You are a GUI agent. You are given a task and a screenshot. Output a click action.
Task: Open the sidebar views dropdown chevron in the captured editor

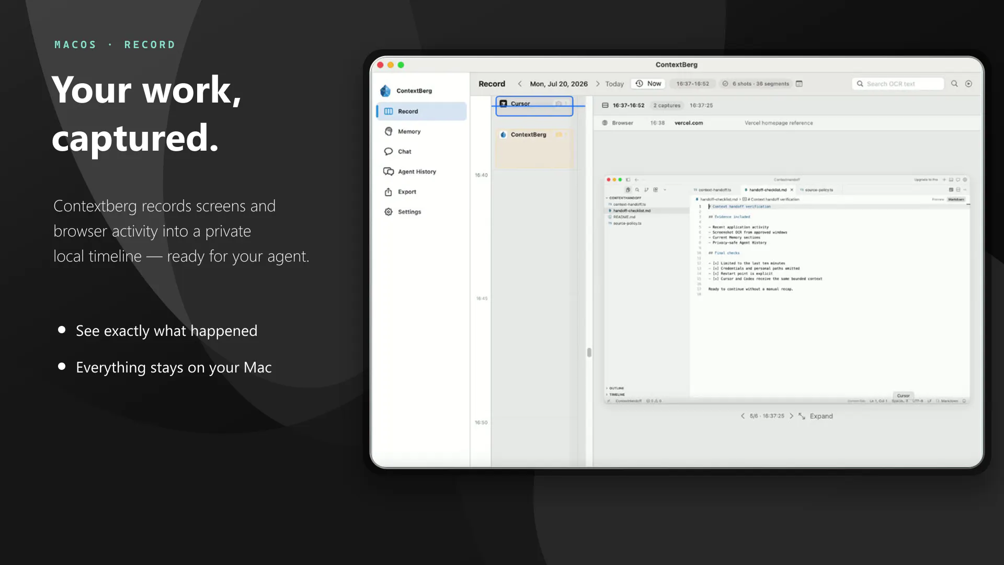pyautogui.click(x=665, y=190)
